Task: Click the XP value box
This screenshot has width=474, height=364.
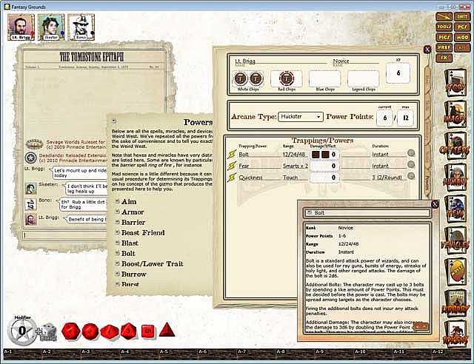Action: (x=398, y=73)
